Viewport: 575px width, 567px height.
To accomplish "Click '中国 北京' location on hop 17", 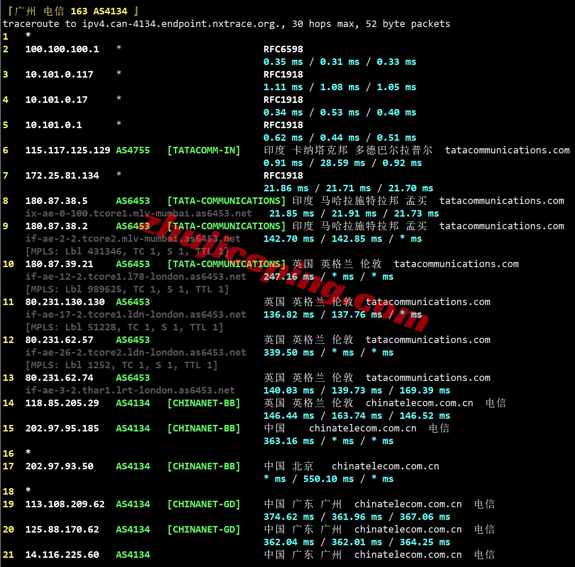I will 289,466.
